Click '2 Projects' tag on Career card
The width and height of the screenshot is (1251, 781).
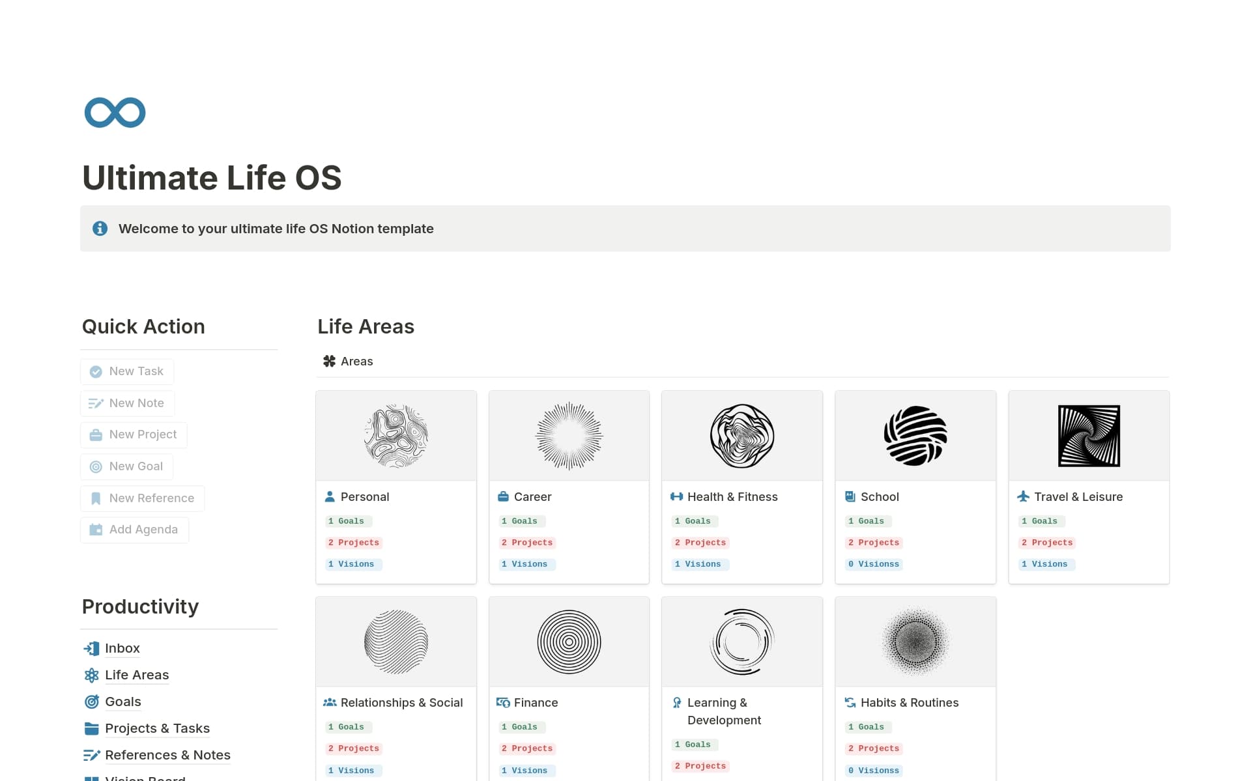[527, 543]
